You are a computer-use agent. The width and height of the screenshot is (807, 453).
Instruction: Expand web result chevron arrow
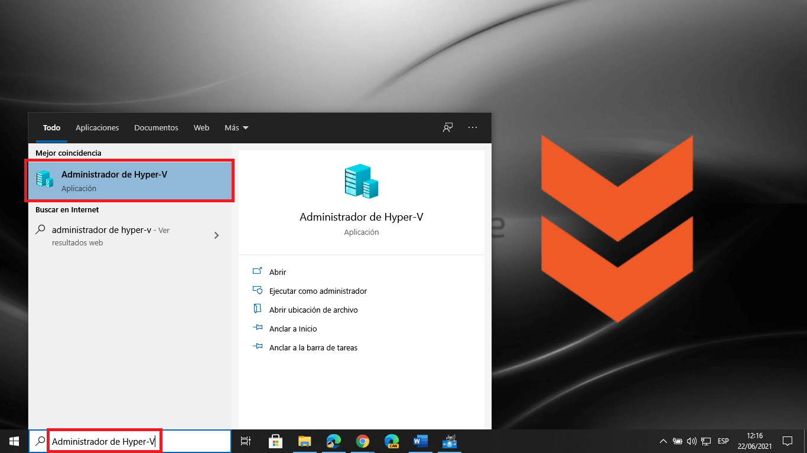point(216,235)
